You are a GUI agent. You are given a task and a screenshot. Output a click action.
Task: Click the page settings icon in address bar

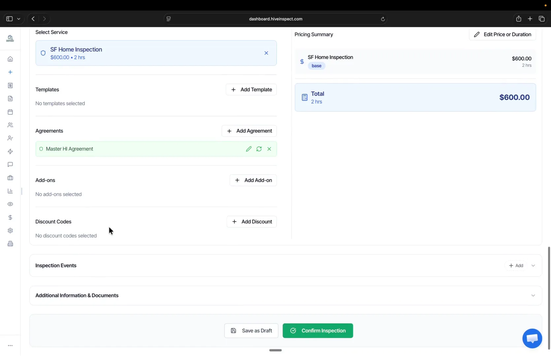click(169, 19)
